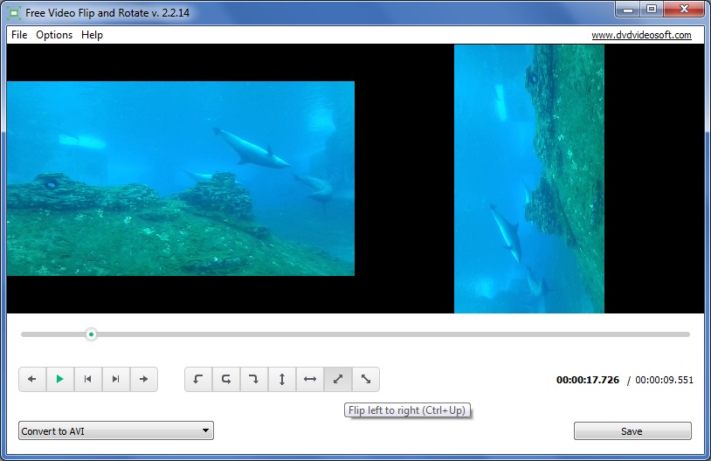Image resolution: width=711 pixels, height=461 pixels.
Task: Expand the Convert to AVI dropdown
Action: pyautogui.click(x=116, y=430)
